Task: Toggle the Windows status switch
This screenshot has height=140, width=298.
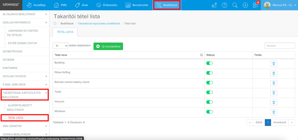Action: tap(209, 112)
